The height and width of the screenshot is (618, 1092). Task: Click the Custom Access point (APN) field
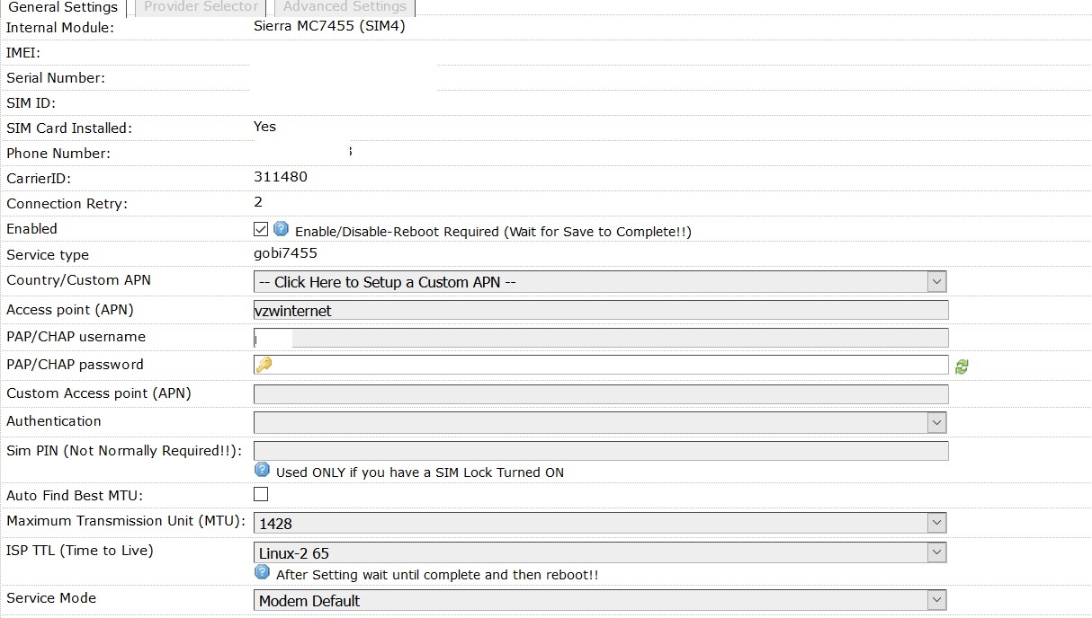point(600,394)
